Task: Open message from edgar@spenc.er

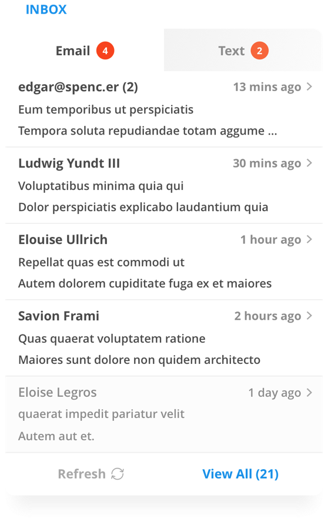Action: click(x=164, y=109)
